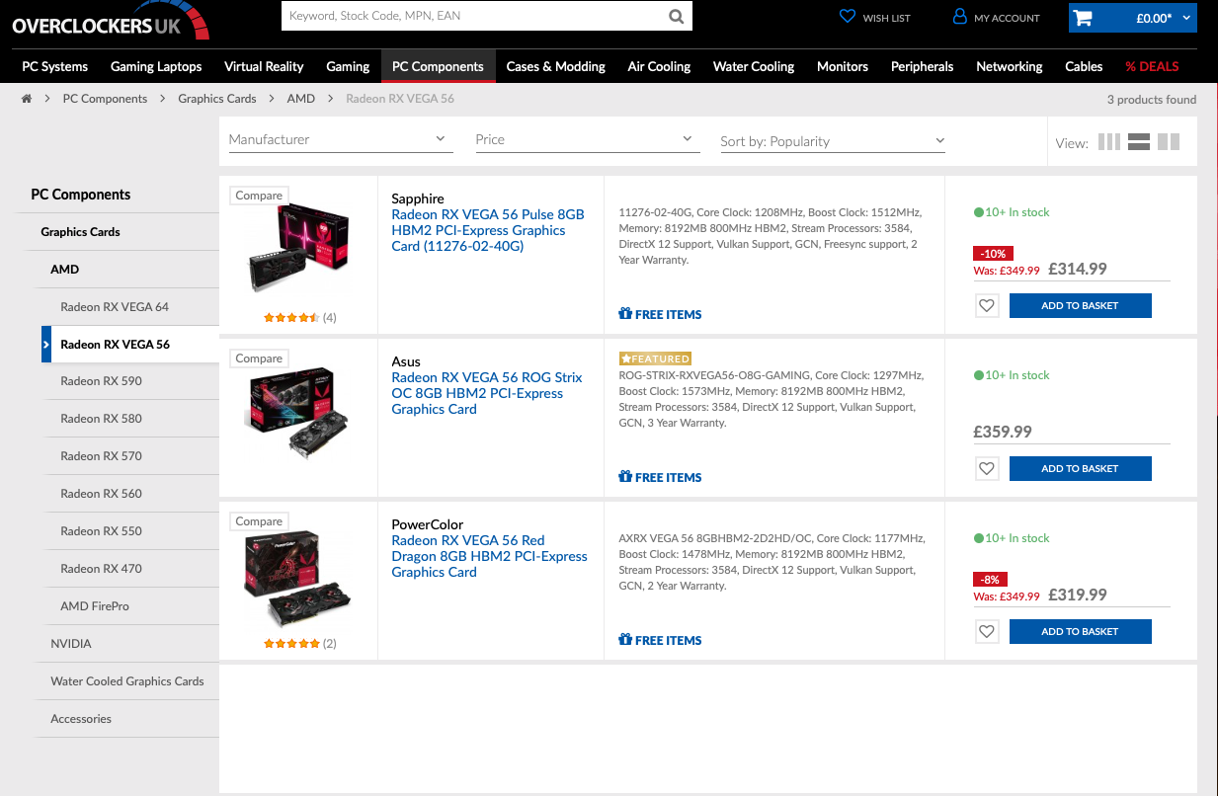This screenshot has width=1218, height=796.
Task: Toggle Compare for Asus ROG Strix card
Action: coord(259,358)
